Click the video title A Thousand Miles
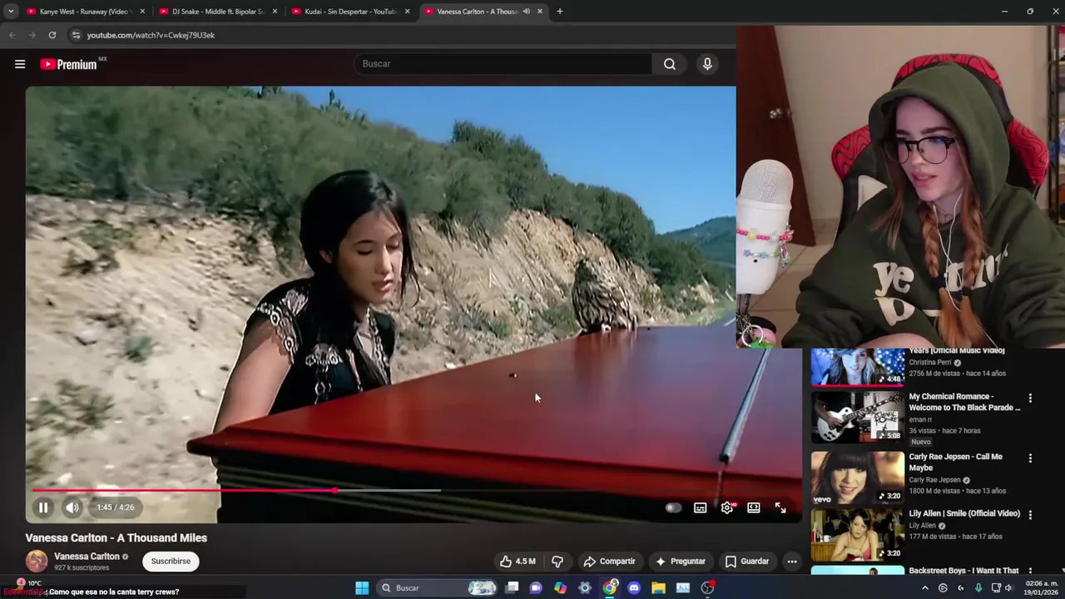Image resolution: width=1065 pixels, height=599 pixels. coord(116,538)
